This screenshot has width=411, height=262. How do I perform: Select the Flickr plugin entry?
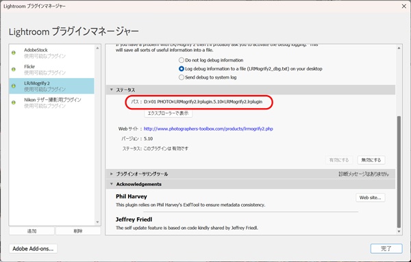(x=51, y=69)
